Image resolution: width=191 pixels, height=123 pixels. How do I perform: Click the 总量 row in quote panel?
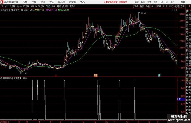click(188, 61)
